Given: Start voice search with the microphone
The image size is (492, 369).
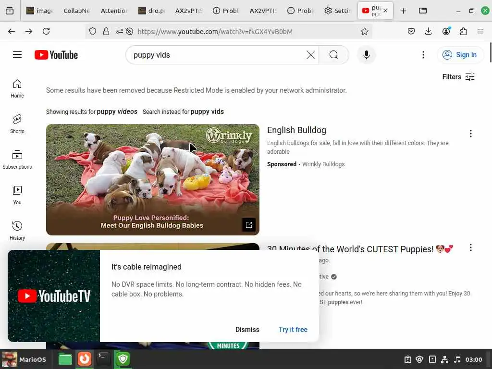Looking at the screenshot, I should click(366, 55).
